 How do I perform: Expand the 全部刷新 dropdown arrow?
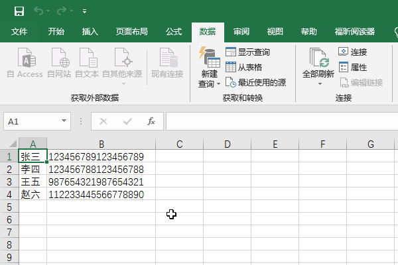tap(320, 83)
